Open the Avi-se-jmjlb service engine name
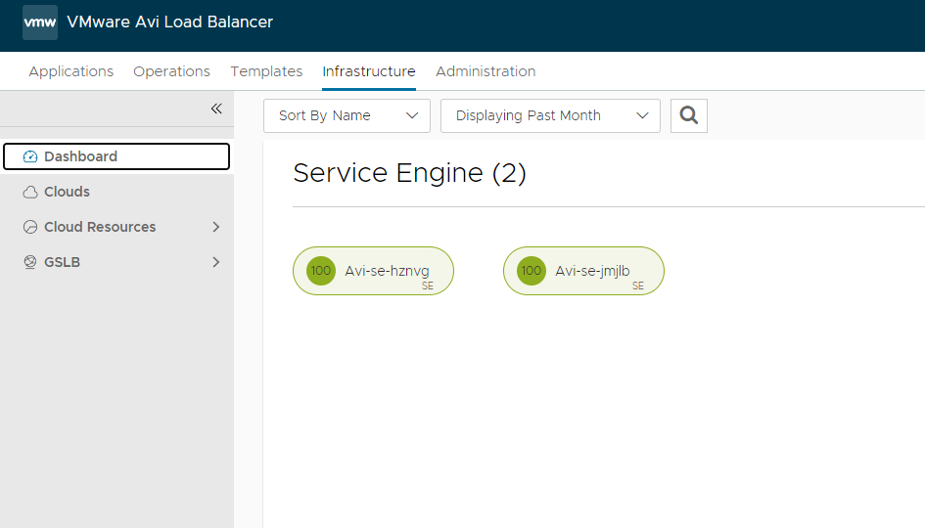Viewport: 925px width, 528px height. pyautogui.click(x=592, y=271)
